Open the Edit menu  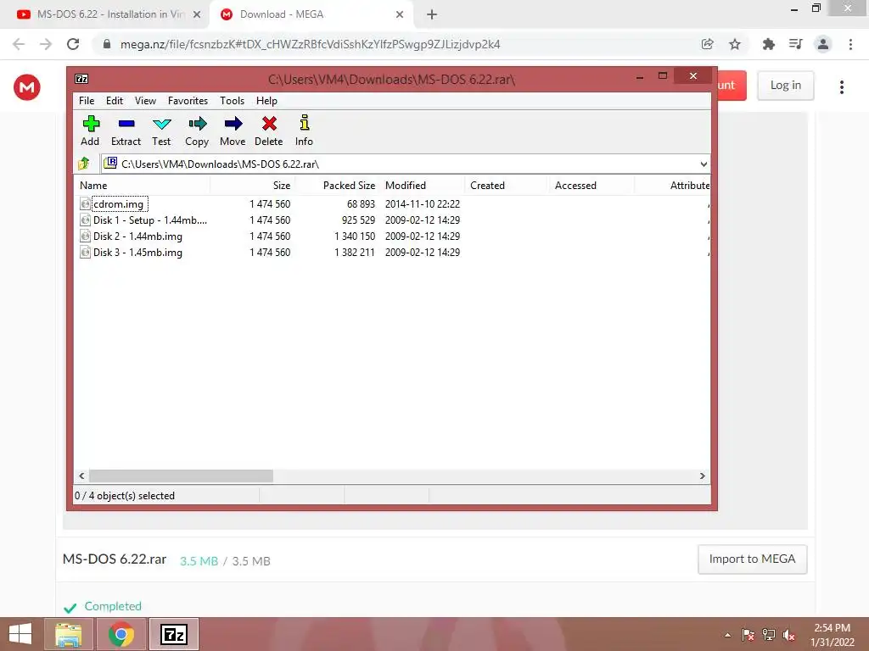click(115, 101)
